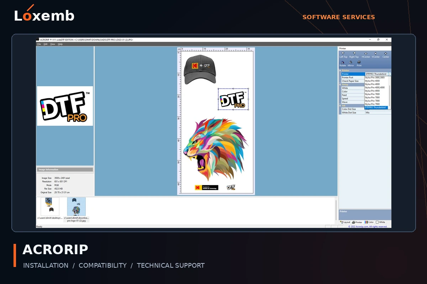Click the File Size 452.8 KB value
427x284 pixels.
point(59,189)
